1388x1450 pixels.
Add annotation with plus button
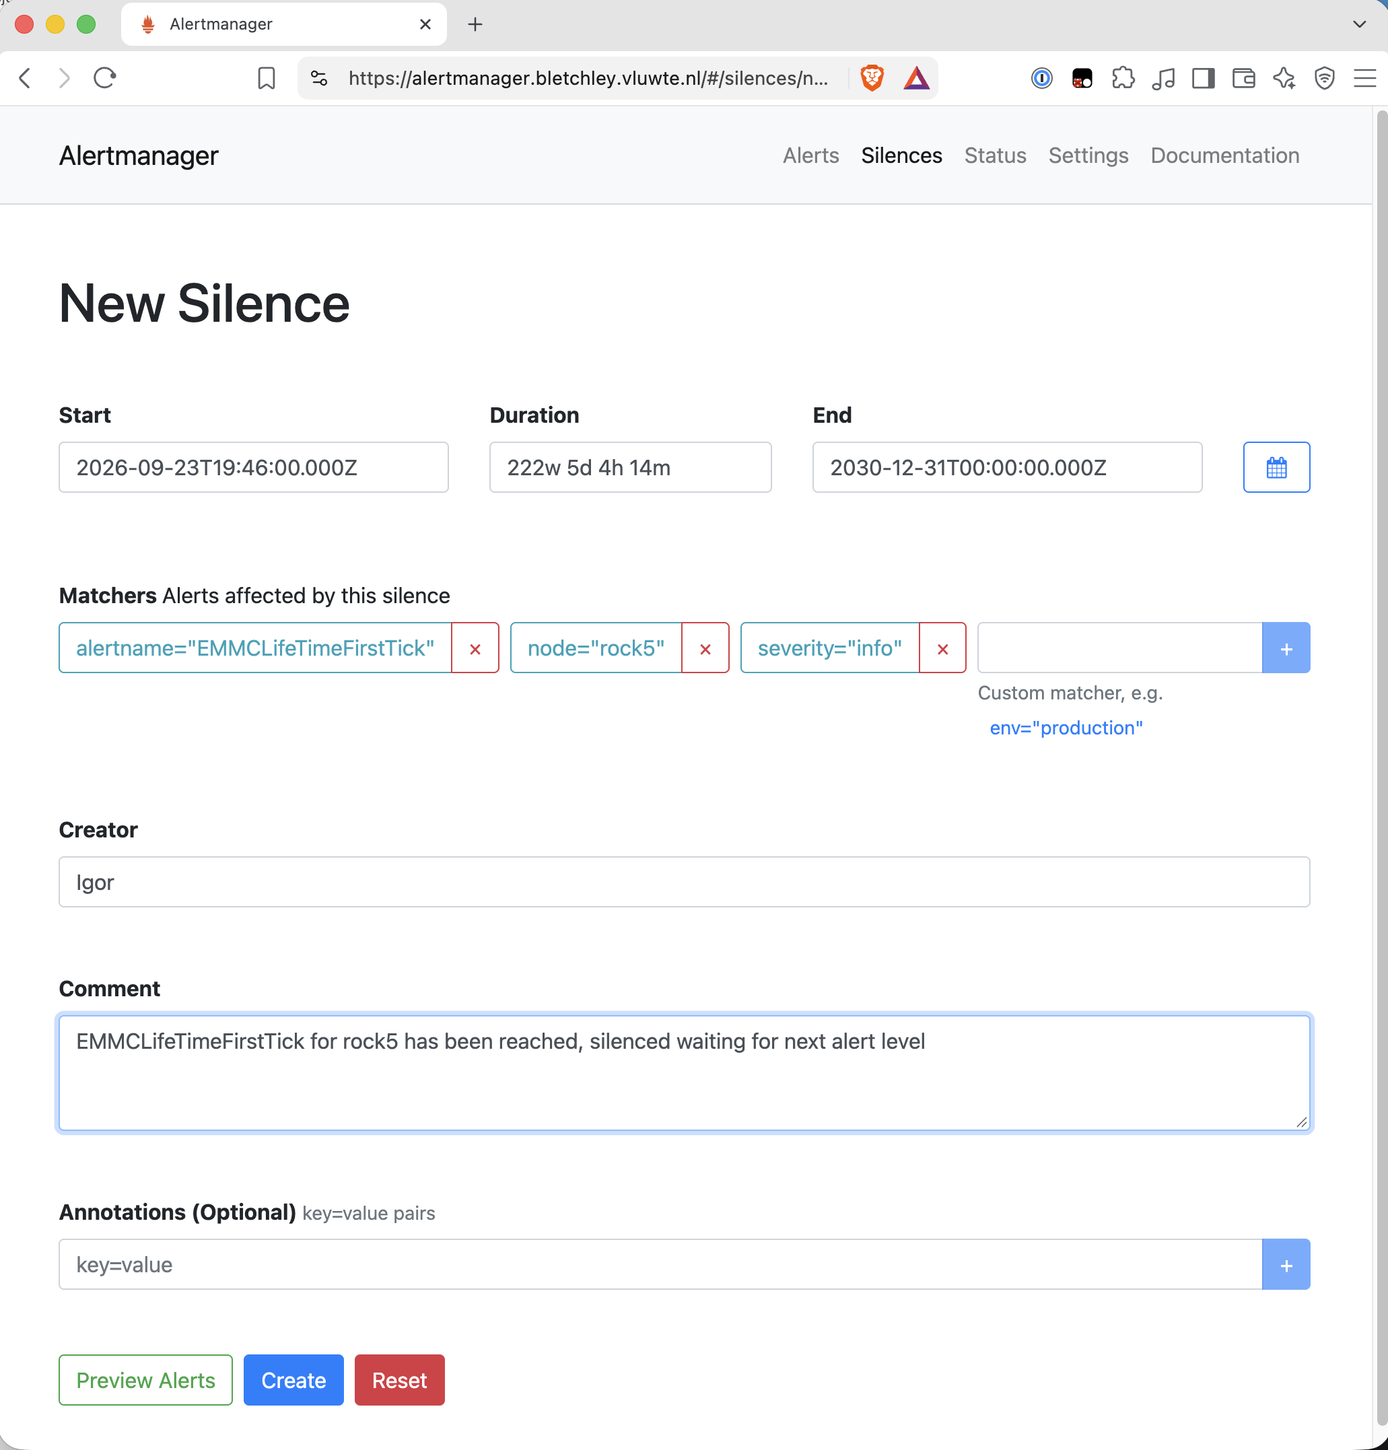[x=1286, y=1264]
